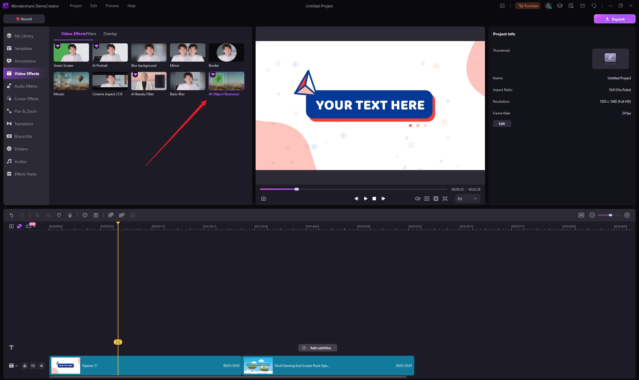Click the microphone voiceover icon
The width and height of the screenshot is (639, 380).
click(x=70, y=215)
